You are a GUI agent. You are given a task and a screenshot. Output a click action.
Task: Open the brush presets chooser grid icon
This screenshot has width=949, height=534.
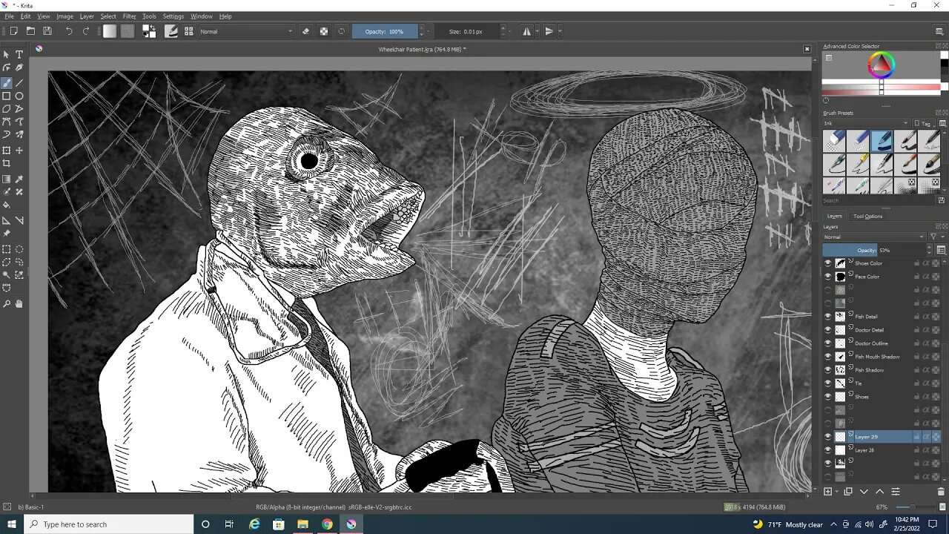[x=189, y=31]
